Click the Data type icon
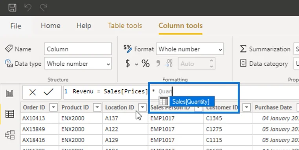Screen dimensions: 299x150 pos(9,63)
